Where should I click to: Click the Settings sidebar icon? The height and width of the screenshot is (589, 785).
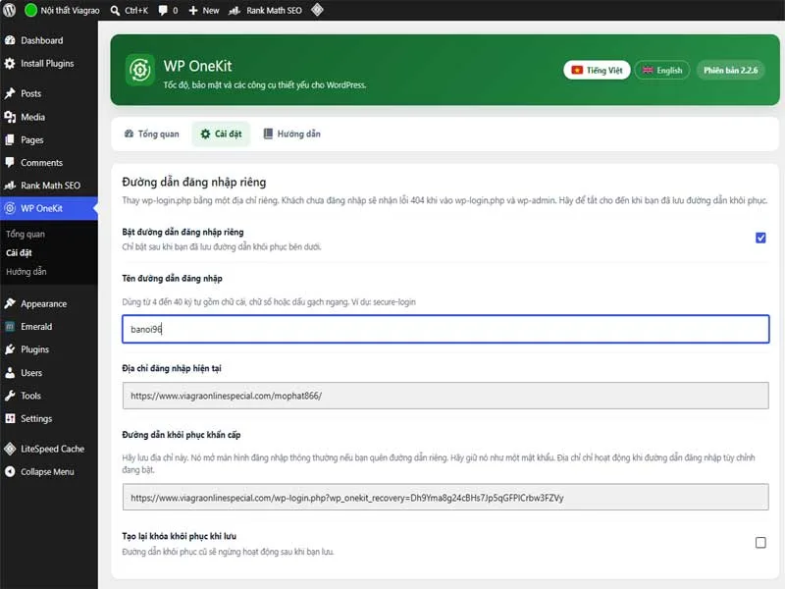[10, 418]
